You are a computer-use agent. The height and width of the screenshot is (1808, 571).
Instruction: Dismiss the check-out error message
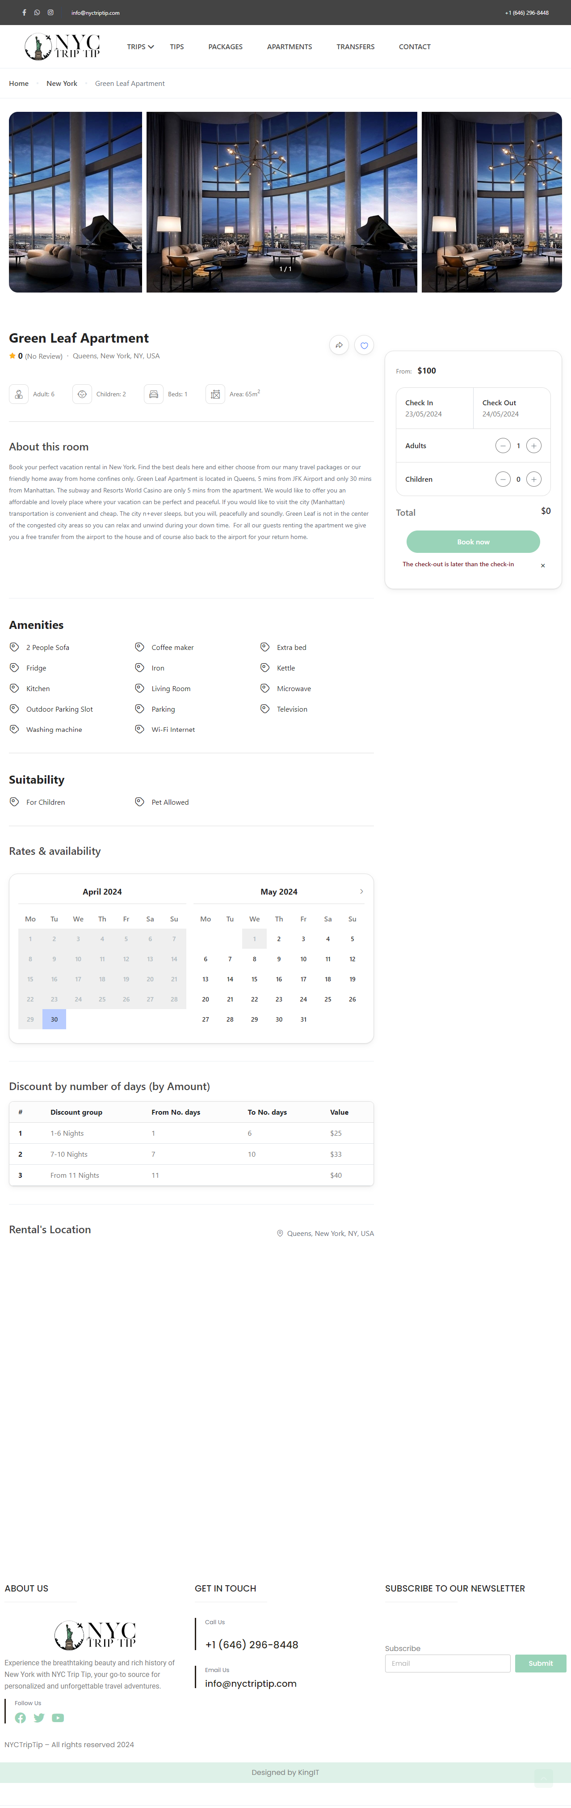coord(542,566)
